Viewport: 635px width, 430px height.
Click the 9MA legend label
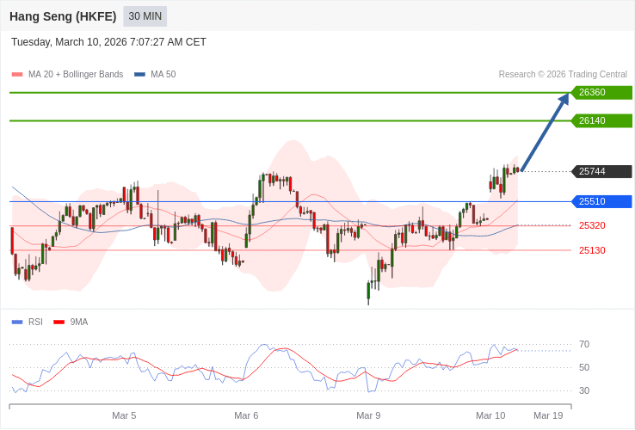(x=79, y=322)
